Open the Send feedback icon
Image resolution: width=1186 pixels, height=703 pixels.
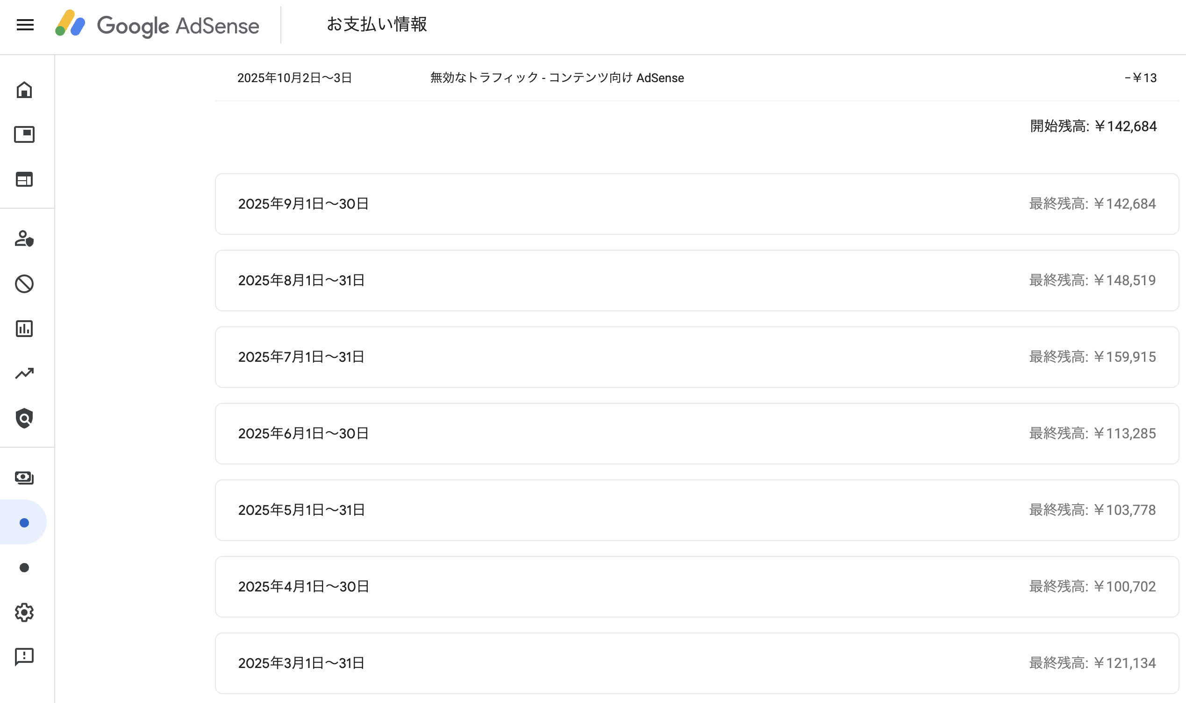24,657
